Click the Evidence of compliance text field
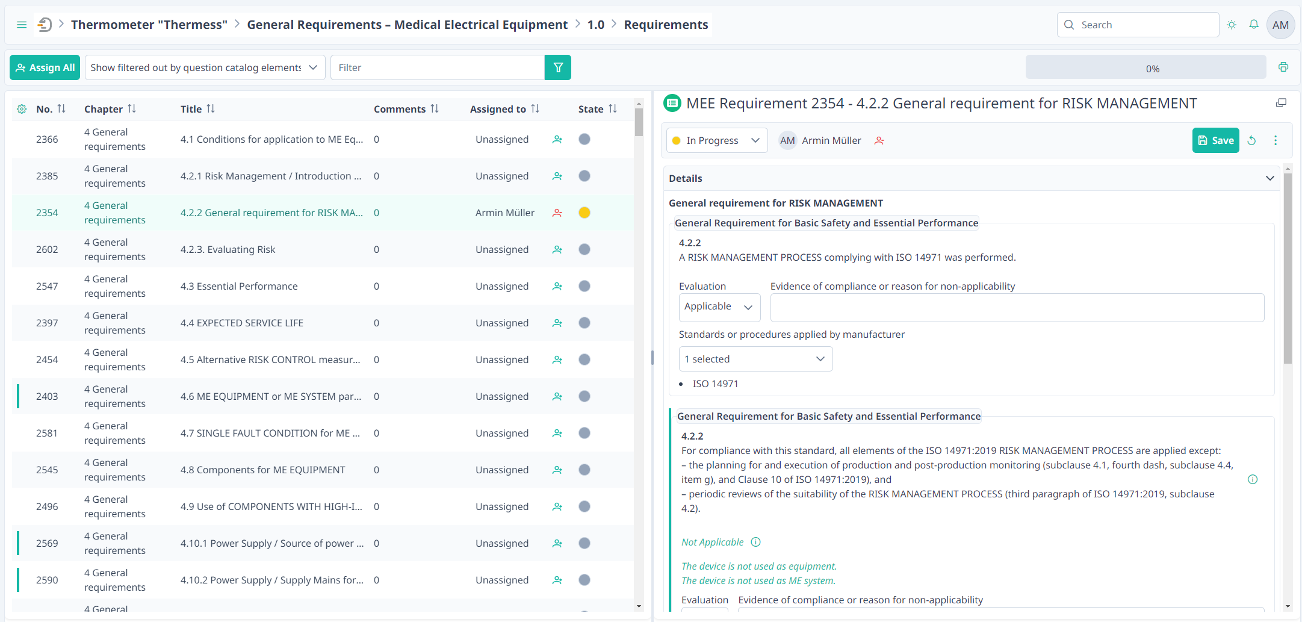Screen dimensions: 1302x622 pyautogui.click(x=1017, y=308)
